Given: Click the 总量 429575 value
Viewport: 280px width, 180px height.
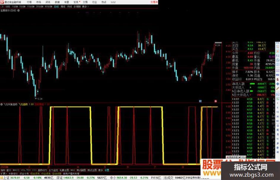Looking at the screenshot, I should (270, 64).
